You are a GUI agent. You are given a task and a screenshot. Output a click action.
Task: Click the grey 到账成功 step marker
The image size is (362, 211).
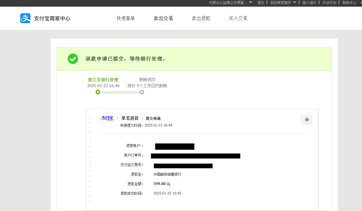point(142,92)
